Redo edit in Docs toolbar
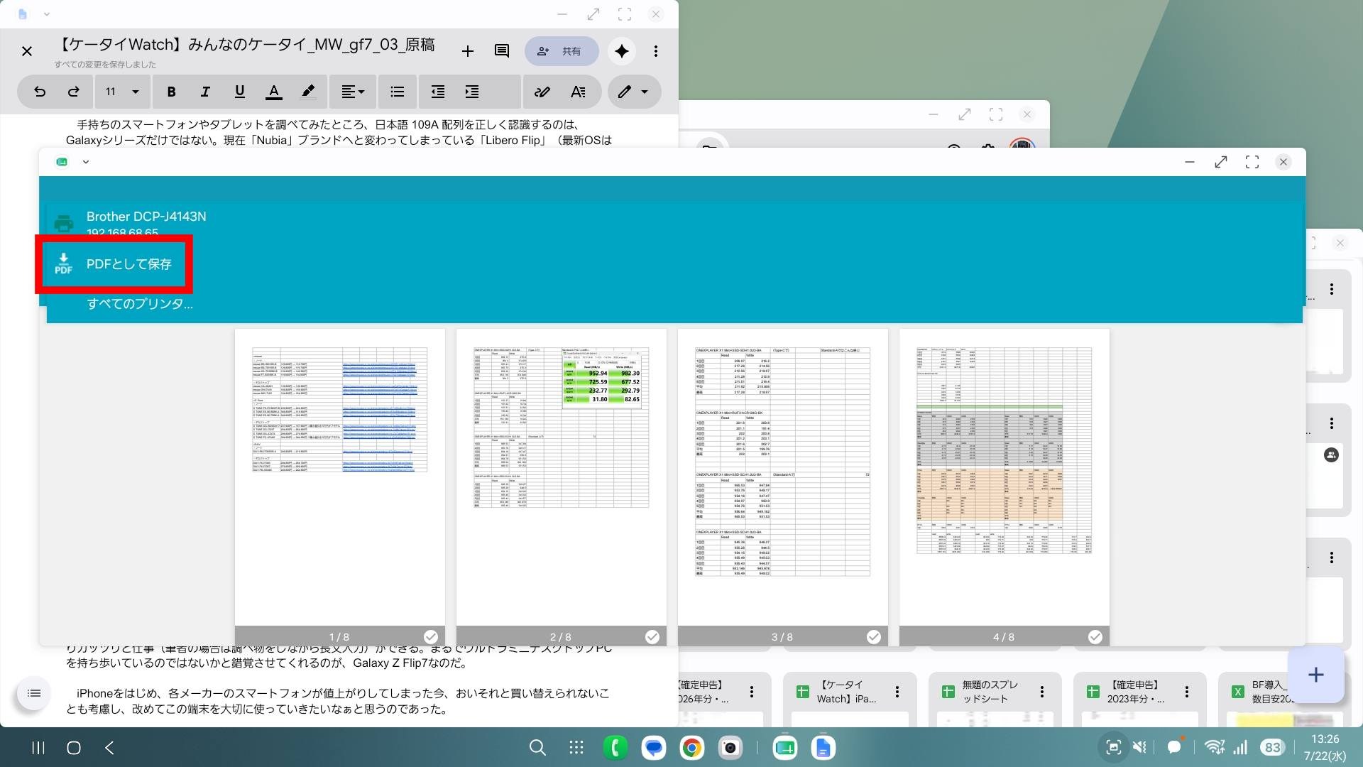The height and width of the screenshot is (767, 1363). pos(74,92)
